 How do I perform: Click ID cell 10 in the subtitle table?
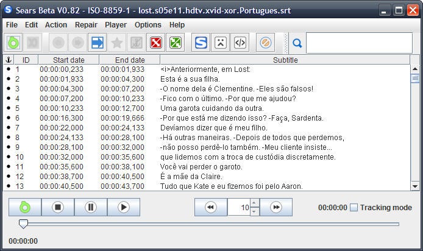pos(20,157)
